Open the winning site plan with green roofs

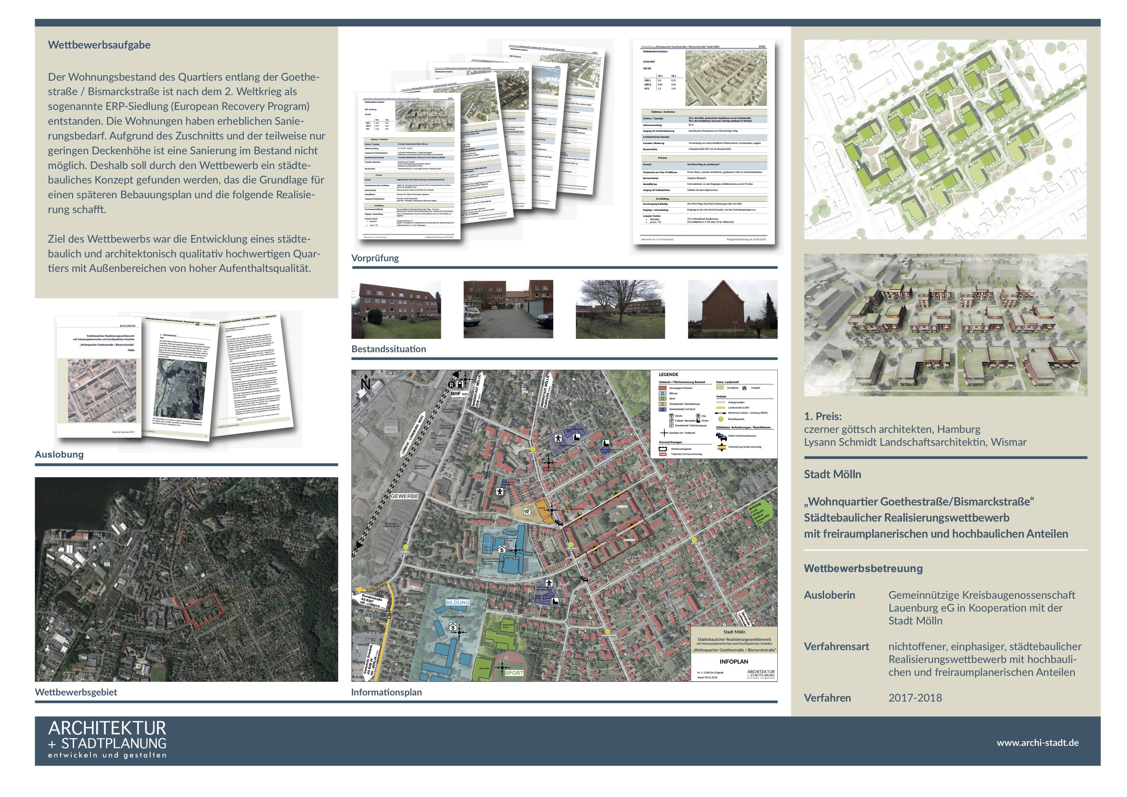[x=945, y=139]
